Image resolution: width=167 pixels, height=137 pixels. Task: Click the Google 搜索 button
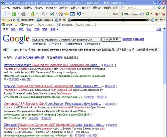111,39
